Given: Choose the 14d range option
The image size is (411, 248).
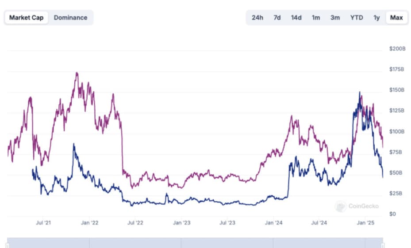Looking at the screenshot, I should [296, 18].
